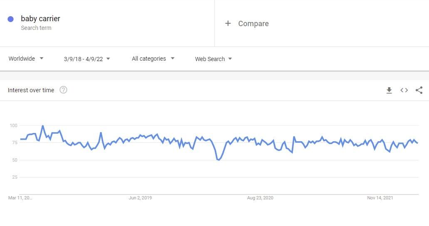Expand the Worldwide region dropdown arrow

click(41, 58)
